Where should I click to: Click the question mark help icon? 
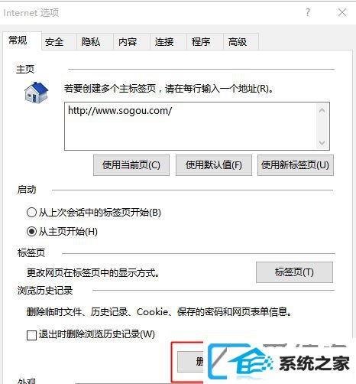click(308, 12)
